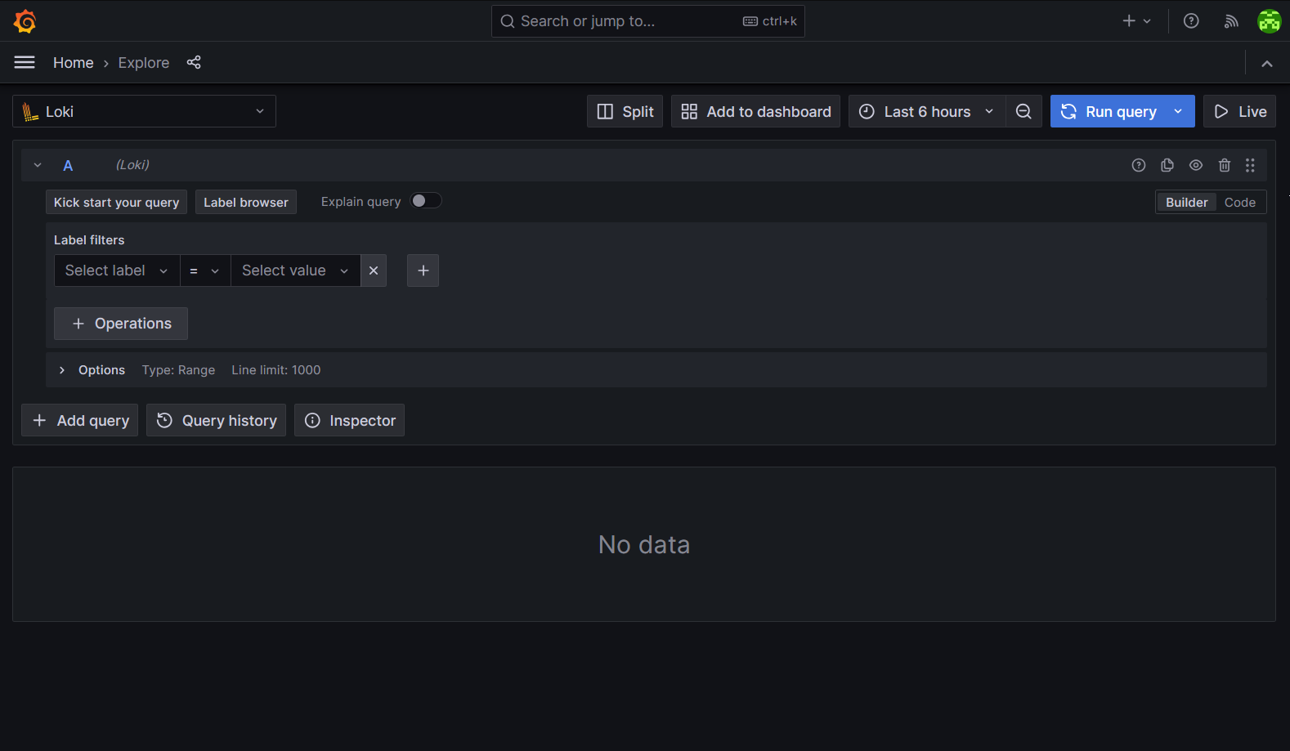Delete query A with trash icon

point(1225,165)
